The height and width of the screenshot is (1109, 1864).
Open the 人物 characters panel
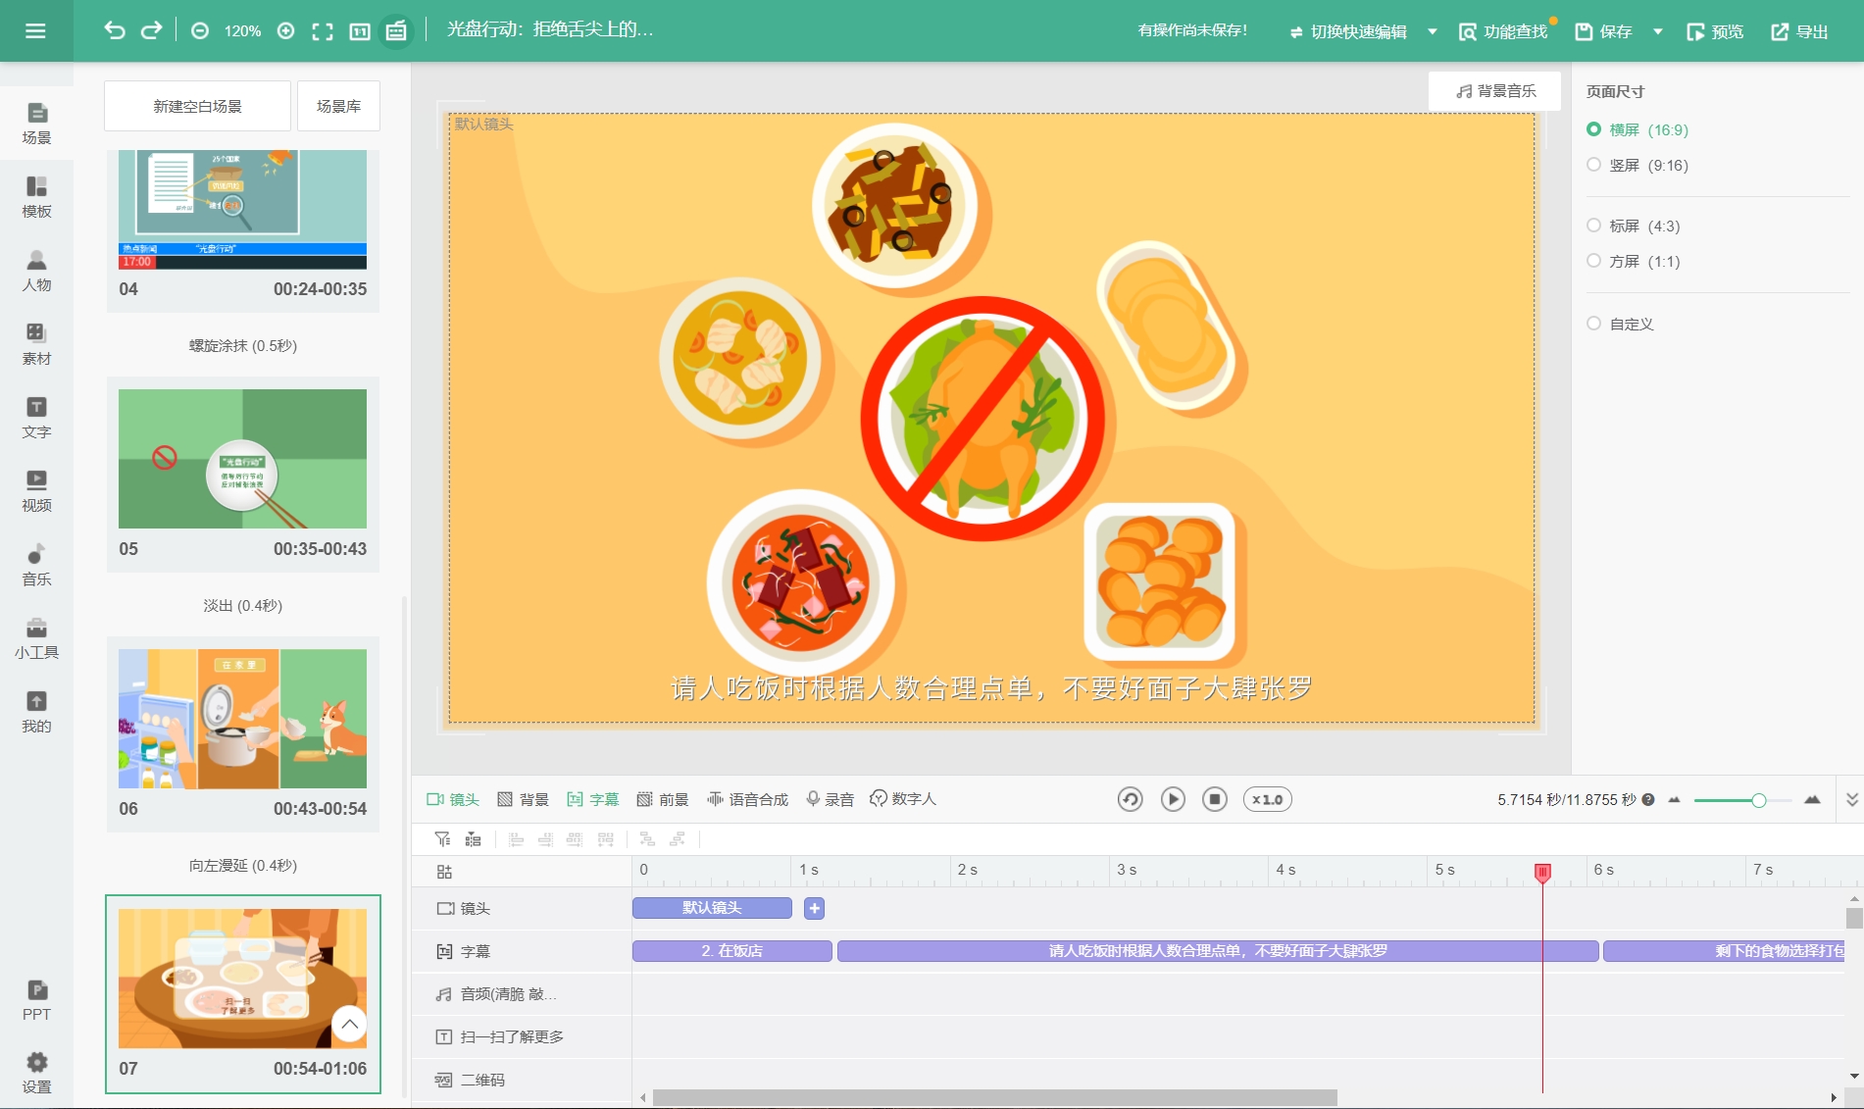(36, 271)
